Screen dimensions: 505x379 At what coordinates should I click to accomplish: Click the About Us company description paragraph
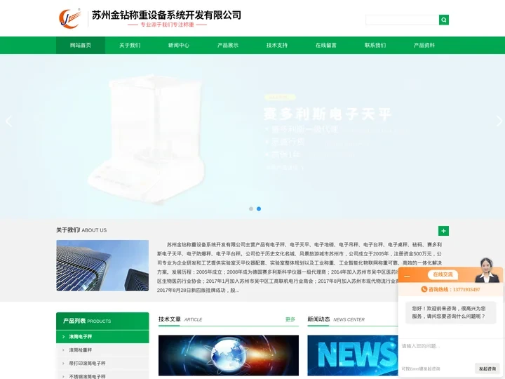point(299,267)
